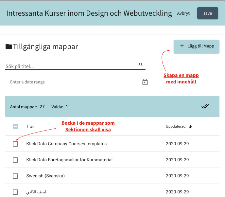Tick the Swedish (Svenska) folder checkbox
The width and height of the screenshot is (225, 197).
tap(15, 176)
